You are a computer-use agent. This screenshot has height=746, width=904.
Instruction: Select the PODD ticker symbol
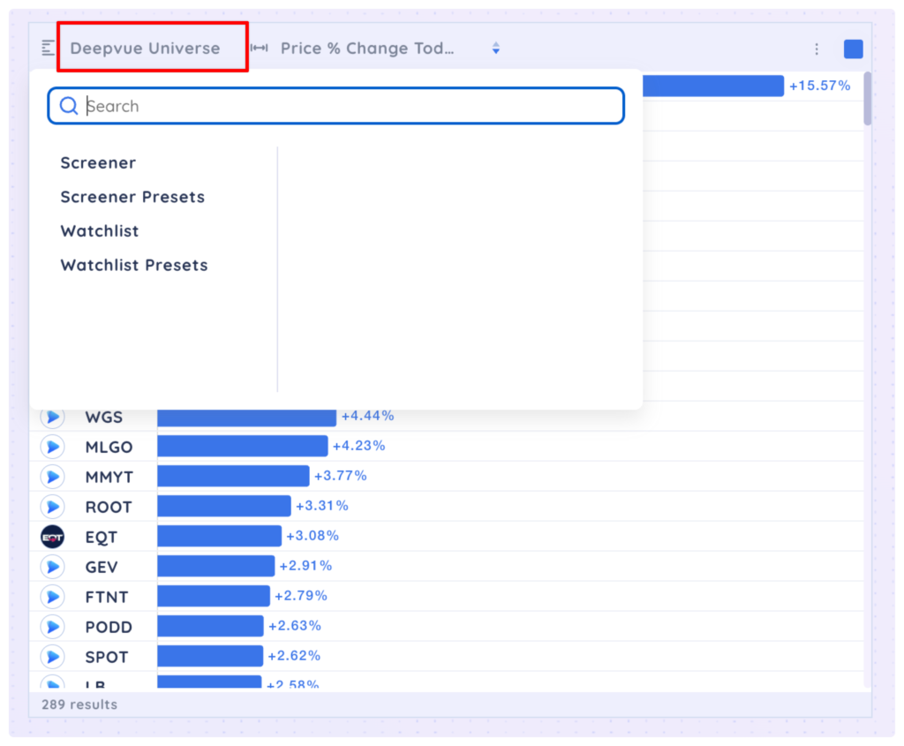(109, 627)
